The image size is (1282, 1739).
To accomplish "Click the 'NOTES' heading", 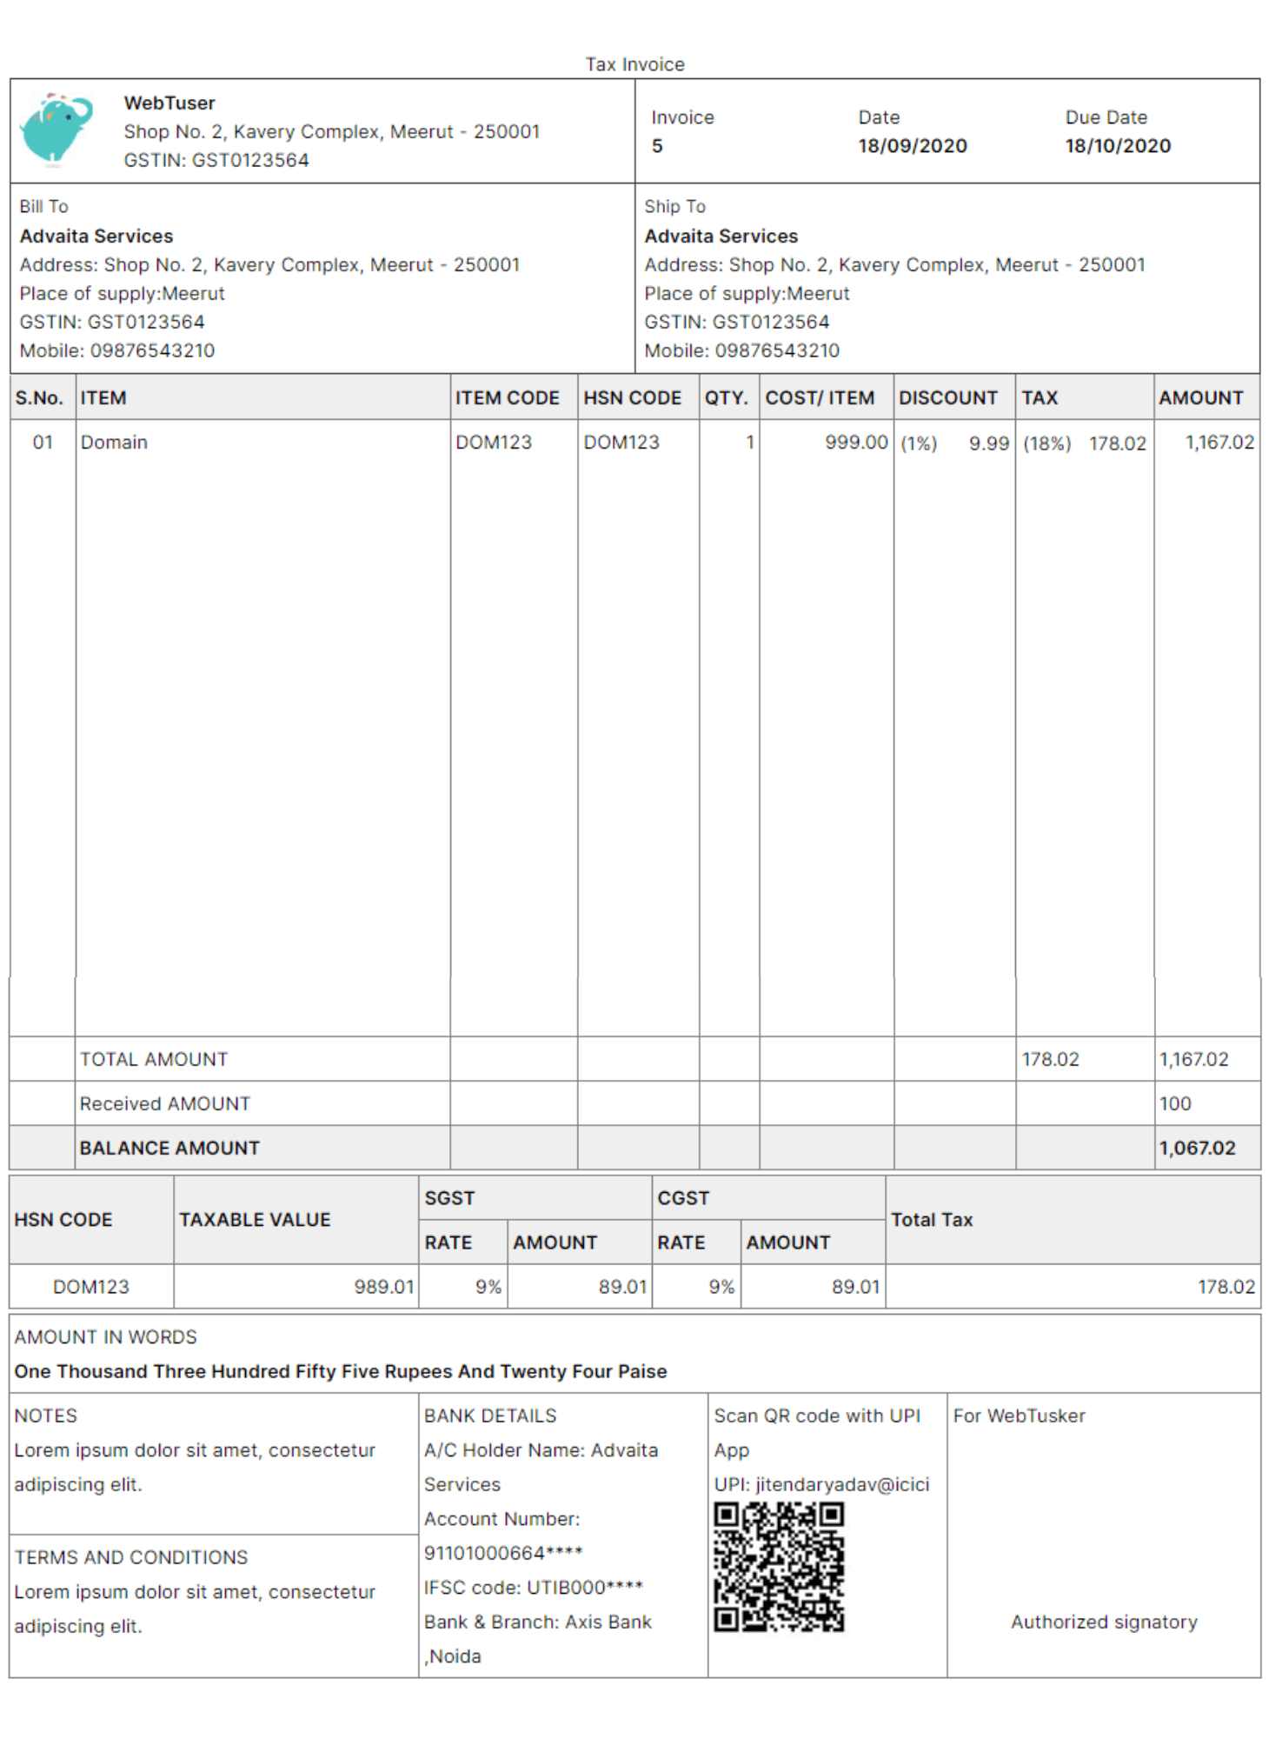I will 46,1416.
